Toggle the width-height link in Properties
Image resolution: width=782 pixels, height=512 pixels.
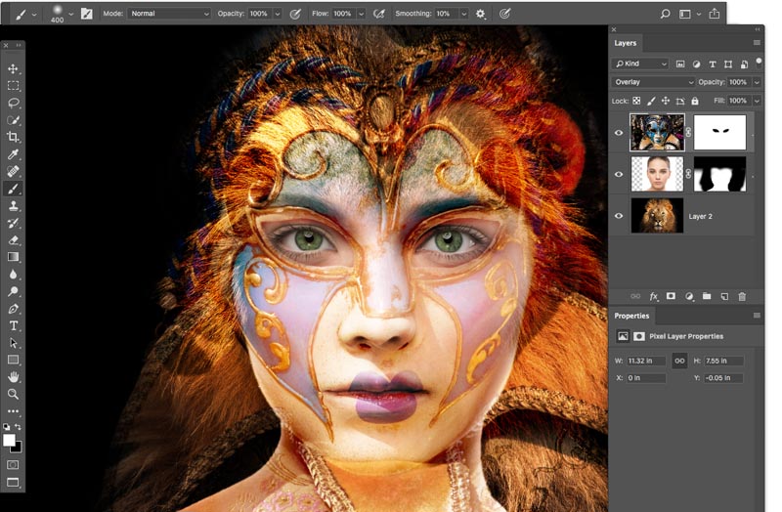679,361
